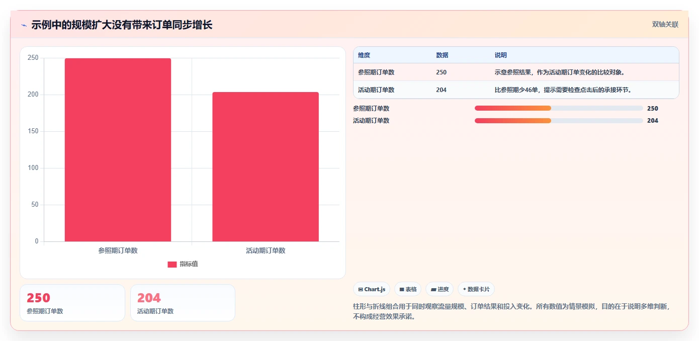Screen dimensions: 699x341
Task: Click the 维度 column header
Action: (364, 55)
